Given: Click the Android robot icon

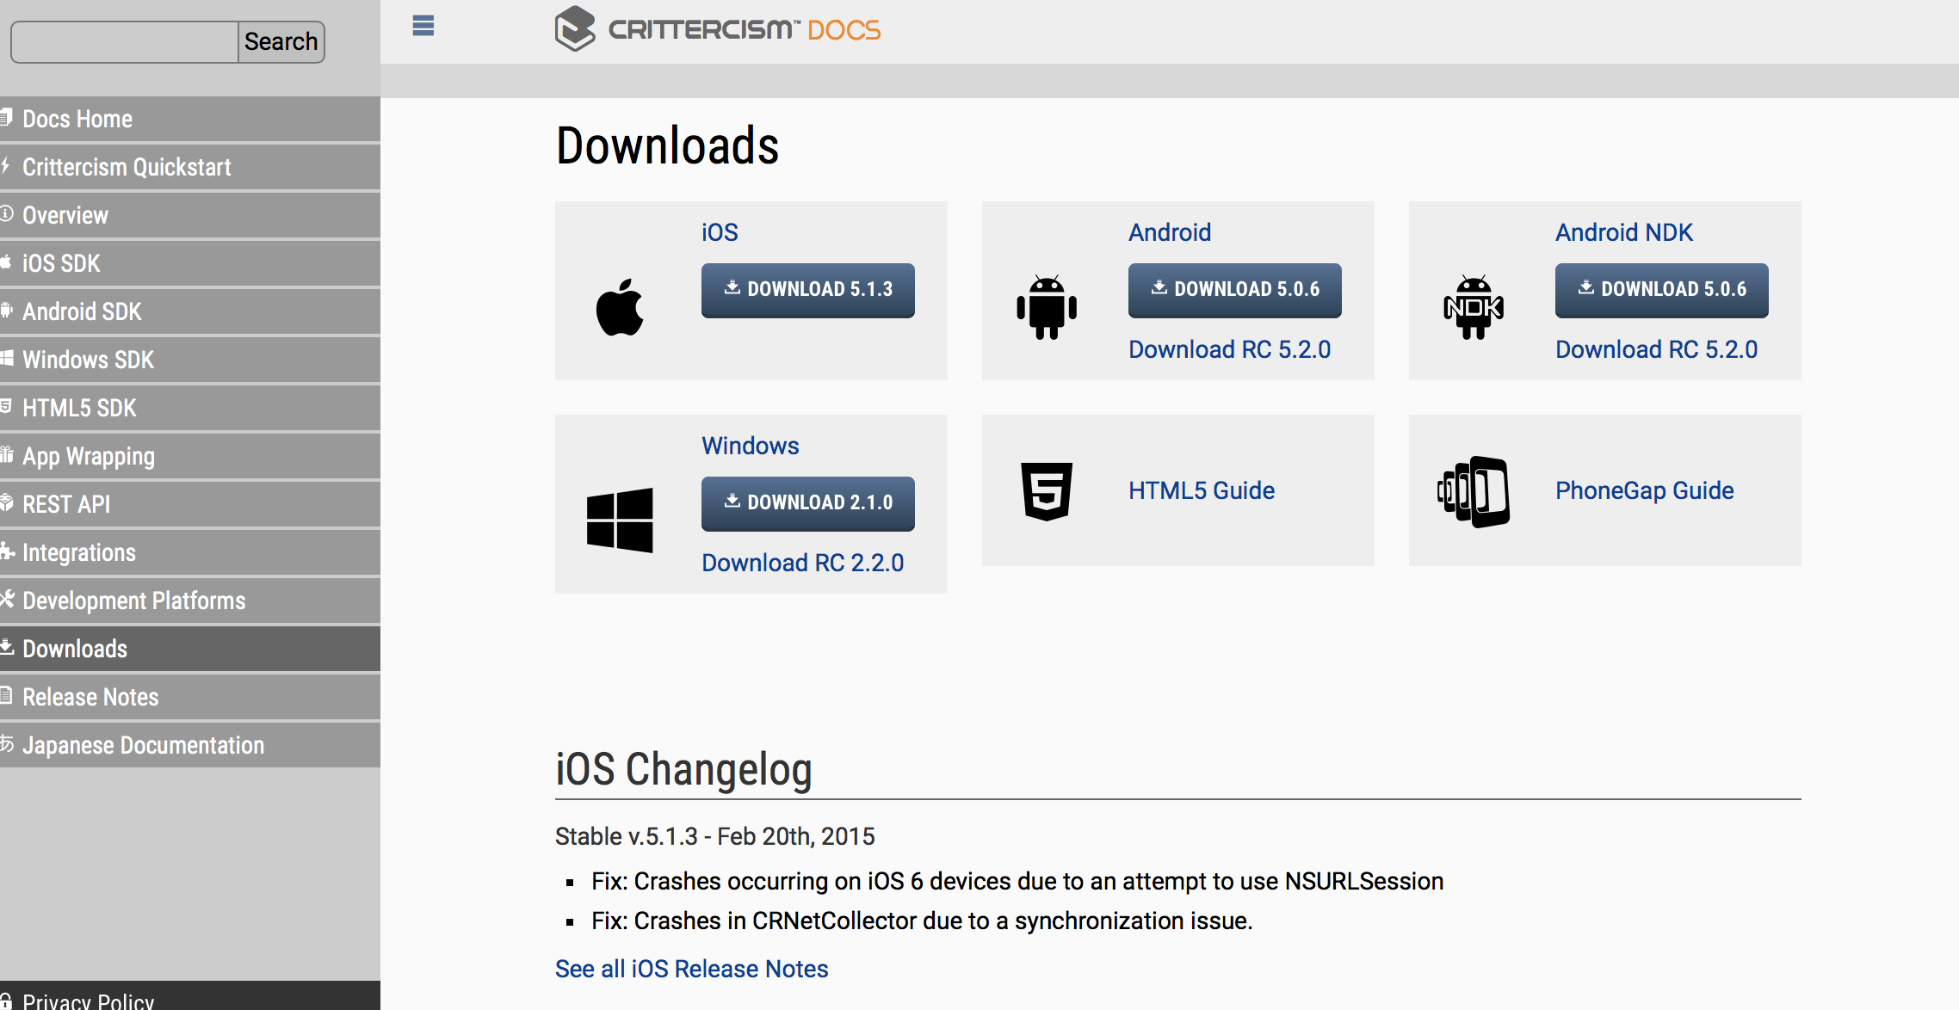Looking at the screenshot, I should [x=1047, y=307].
